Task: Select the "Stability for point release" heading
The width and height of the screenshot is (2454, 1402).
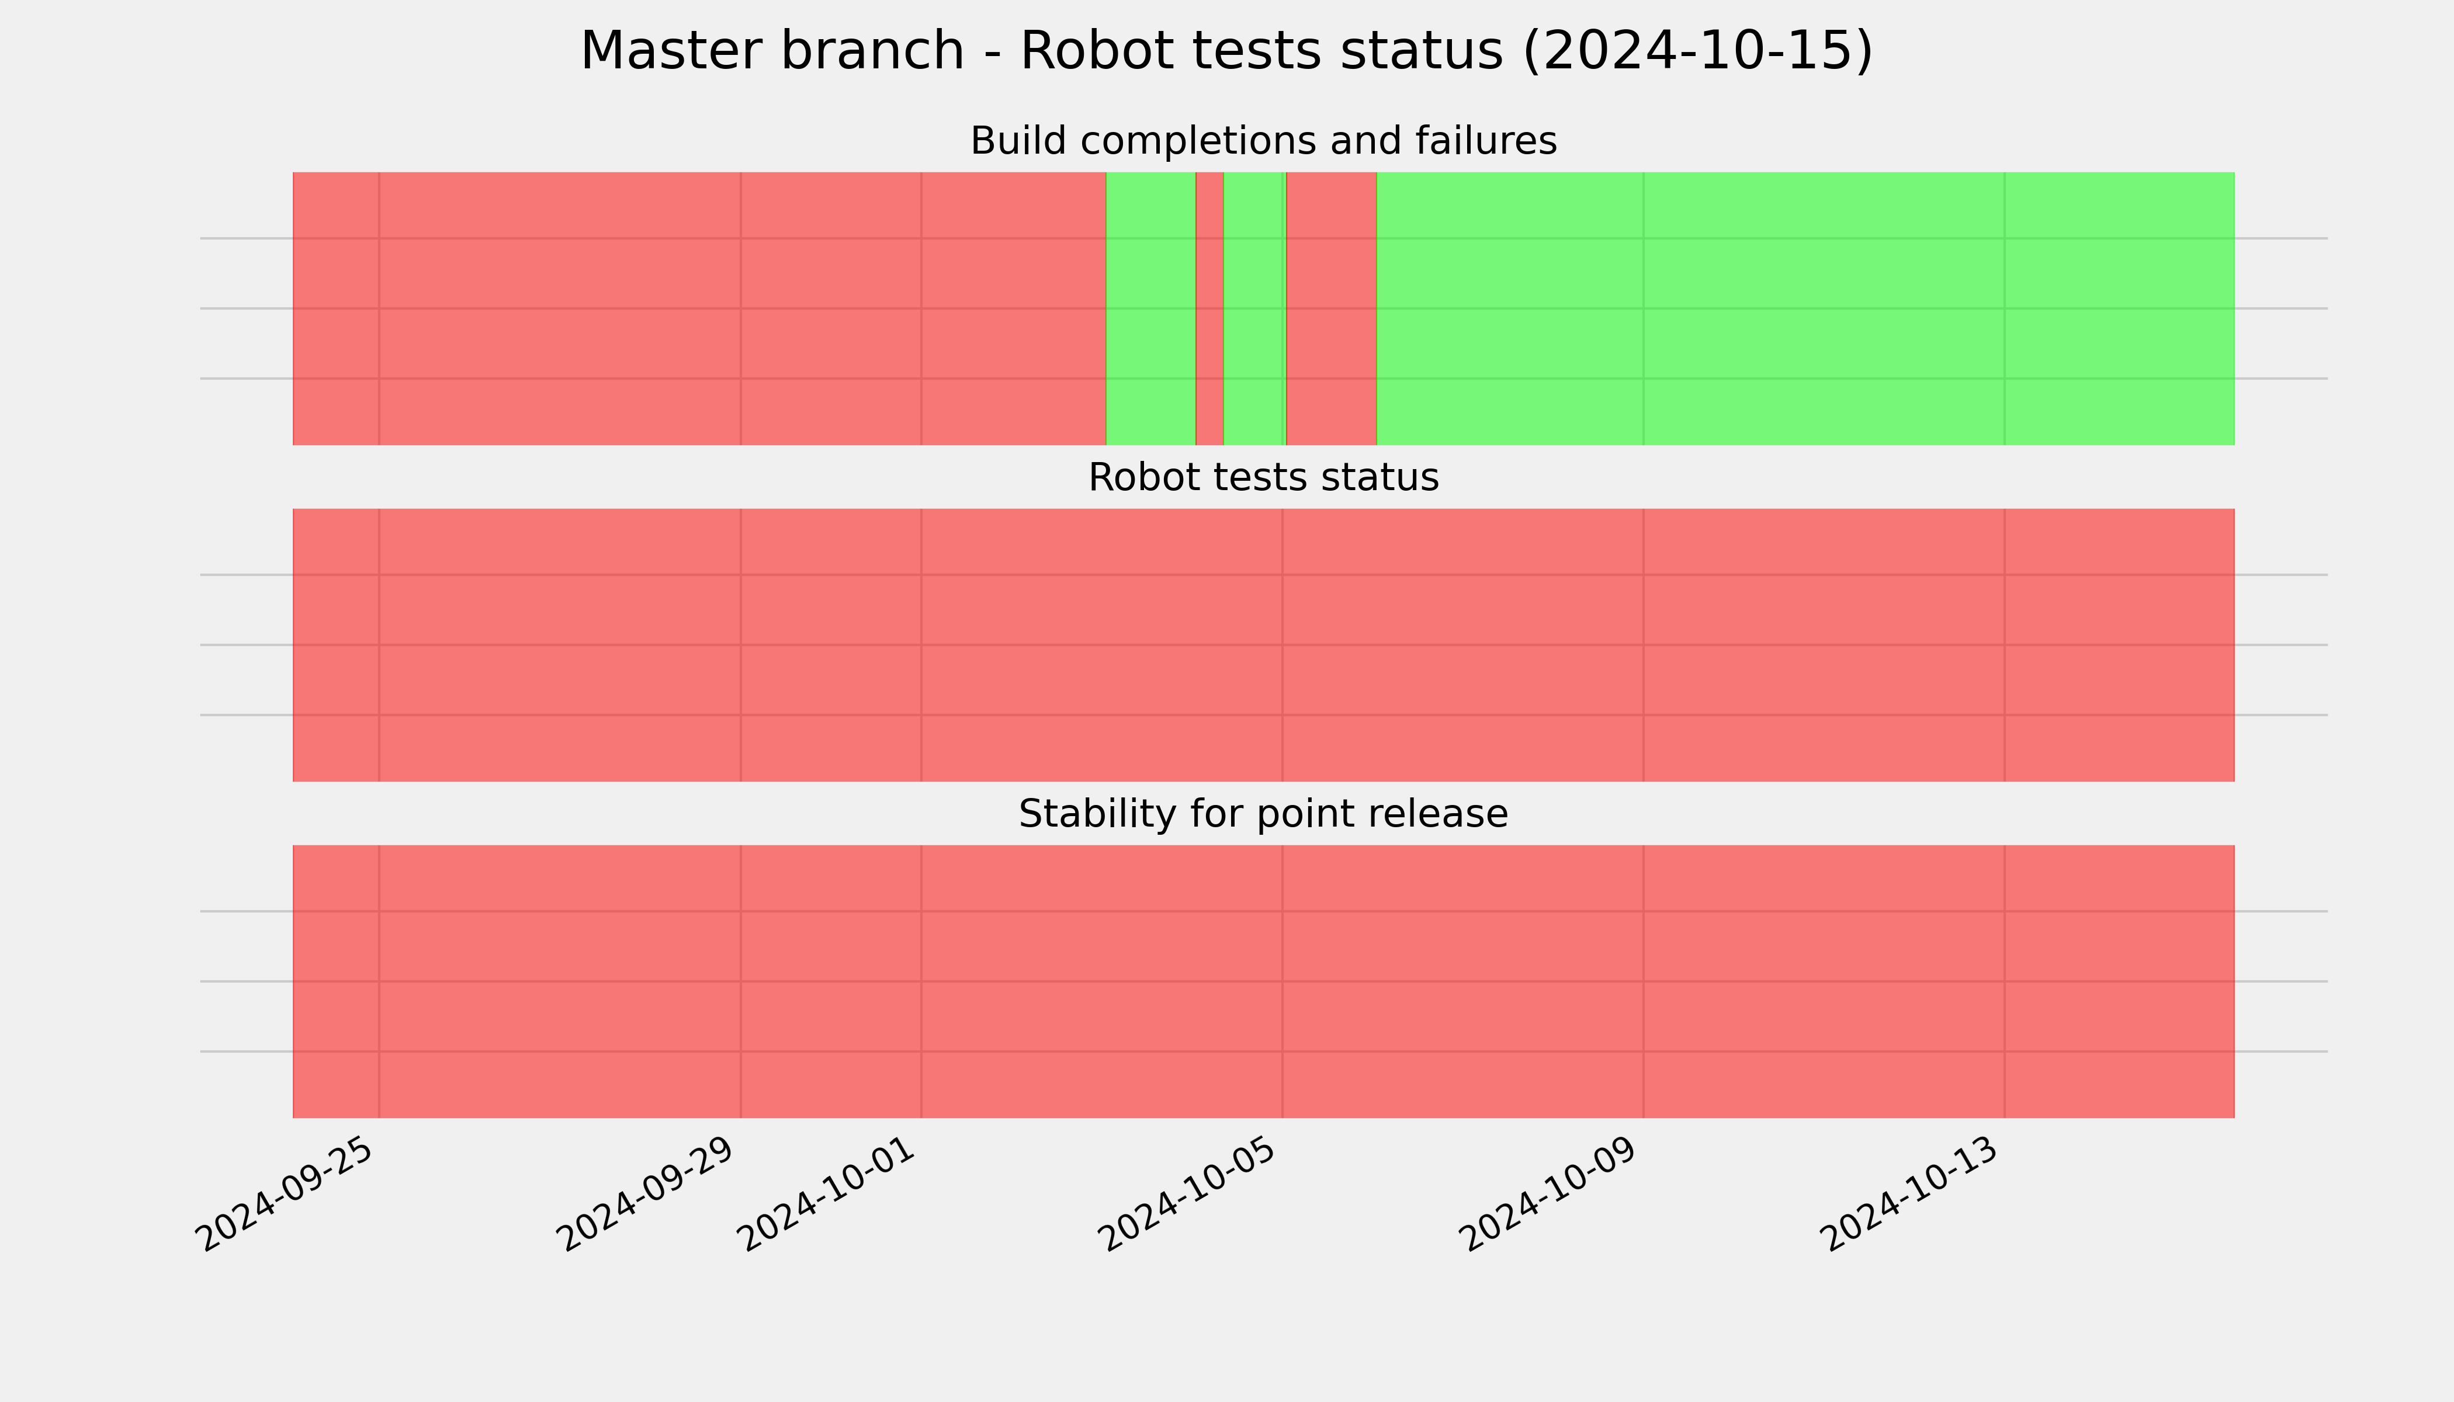Action: 1263,814
